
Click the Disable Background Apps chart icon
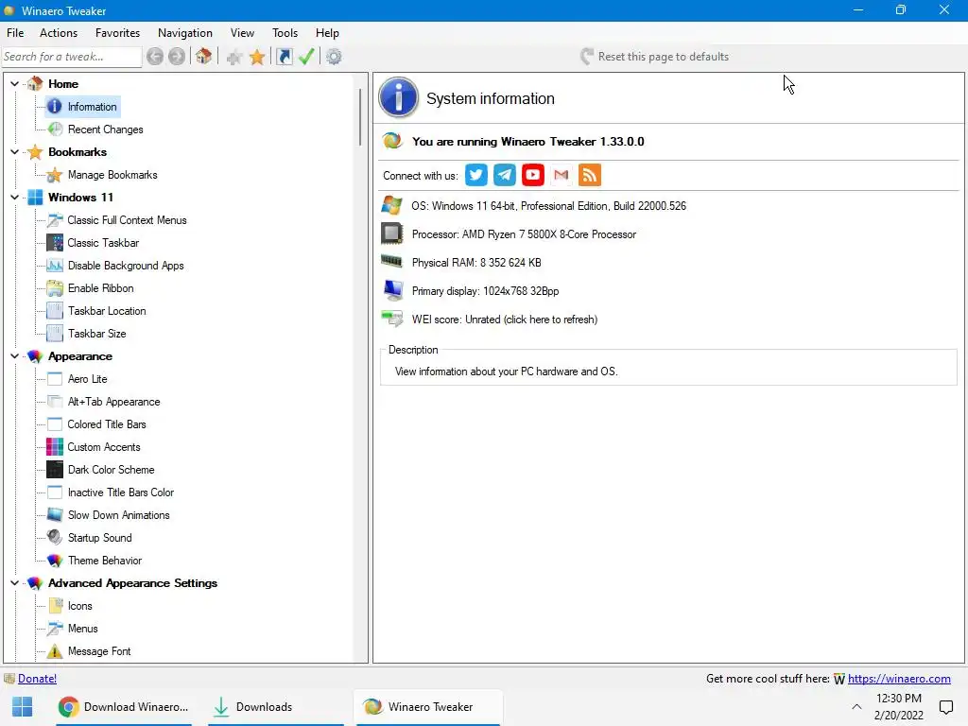tap(55, 266)
